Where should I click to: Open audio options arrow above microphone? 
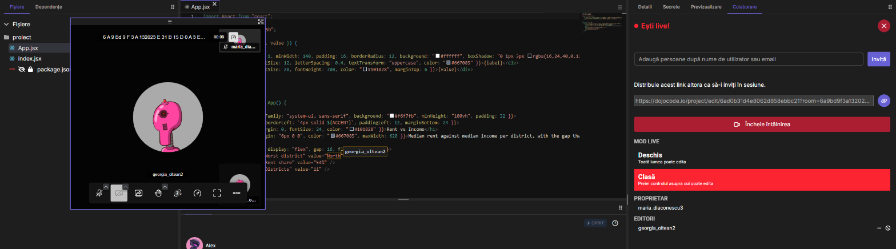click(x=106, y=186)
